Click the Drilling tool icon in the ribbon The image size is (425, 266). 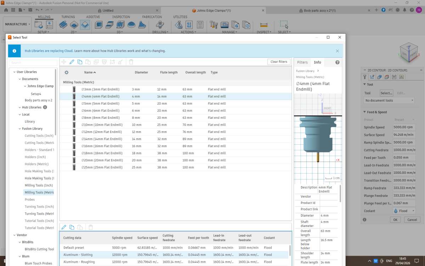click(160, 24)
